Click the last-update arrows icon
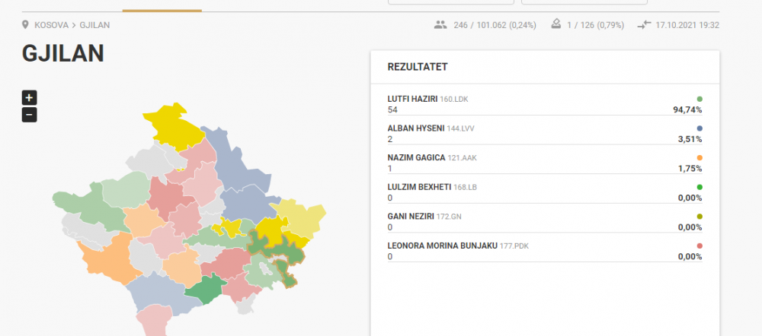Image resolution: width=762 pixels, height=336 pixels. point(644,25)
